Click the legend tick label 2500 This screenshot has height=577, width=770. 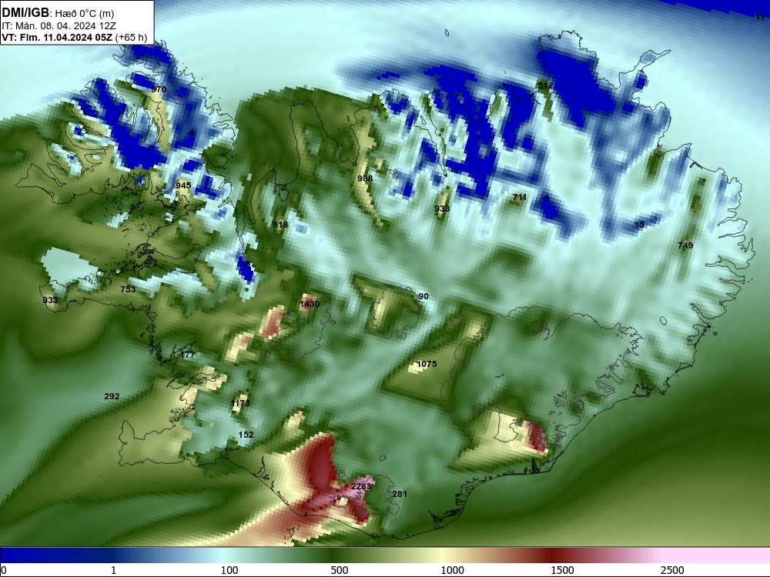[x=672, y=570]
